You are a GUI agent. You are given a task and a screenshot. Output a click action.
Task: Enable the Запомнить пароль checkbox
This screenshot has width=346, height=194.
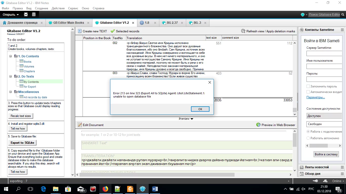tap(308, 86)
